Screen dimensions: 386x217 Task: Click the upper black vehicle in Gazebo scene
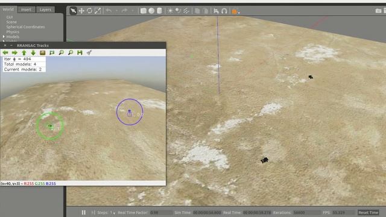(311, 77)
